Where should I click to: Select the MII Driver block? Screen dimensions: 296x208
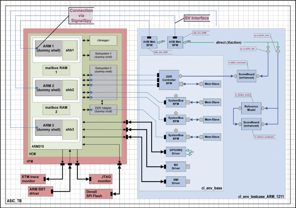click(176, 167)
